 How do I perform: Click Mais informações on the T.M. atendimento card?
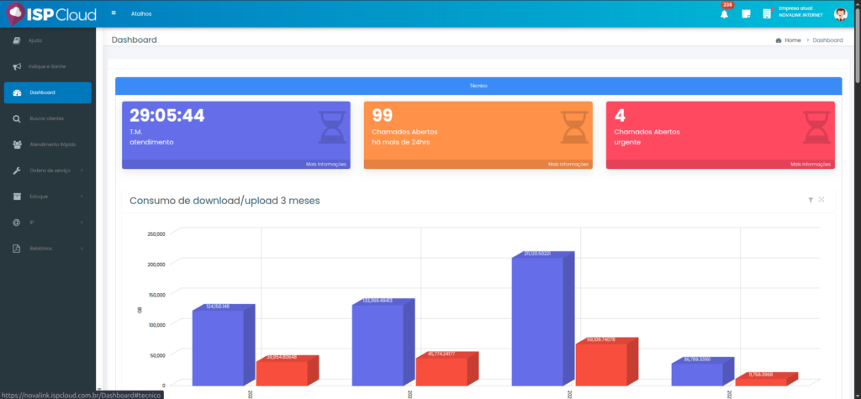tap(325, 165)
